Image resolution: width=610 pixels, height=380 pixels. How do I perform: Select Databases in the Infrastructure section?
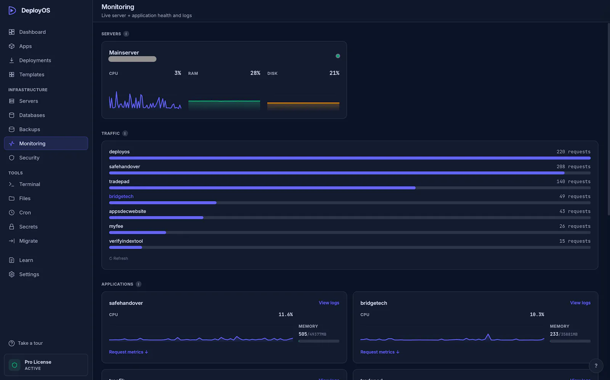pos(46,115)
